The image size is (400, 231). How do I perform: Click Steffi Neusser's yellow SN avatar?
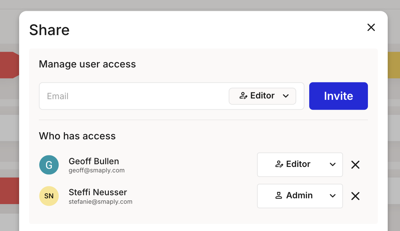pyautogui.click(x=49, y=196)
